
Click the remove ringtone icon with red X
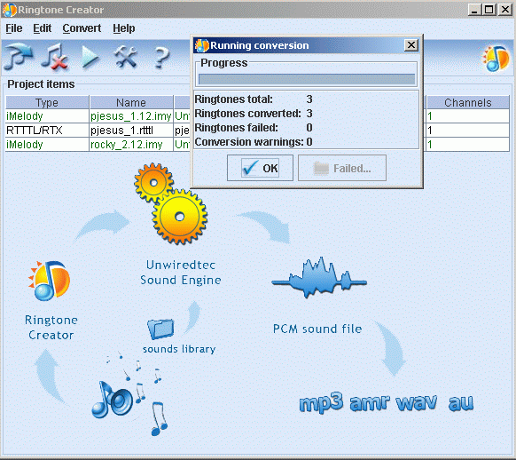(x=55, y=57)
